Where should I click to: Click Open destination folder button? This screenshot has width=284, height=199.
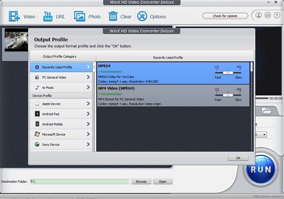[x=163, y=182]
